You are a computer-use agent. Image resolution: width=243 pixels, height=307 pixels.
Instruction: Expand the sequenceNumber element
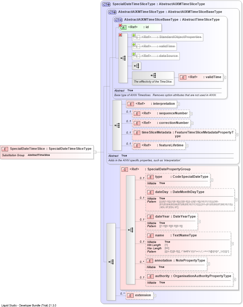click(191, 114)
